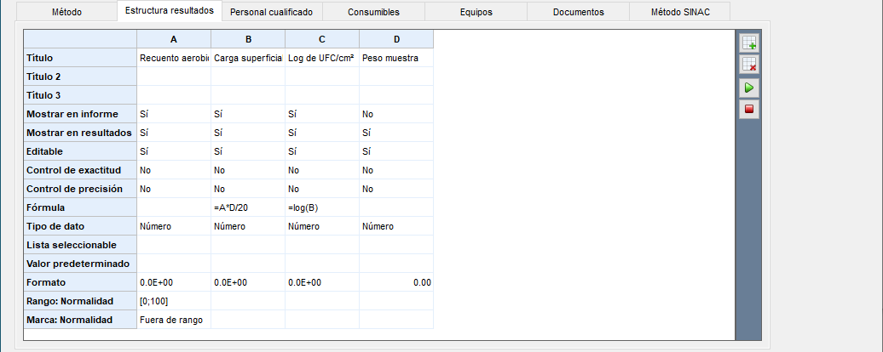Select column header B
This screenshot has width=883, height=352.
pyautogui.click(x=248, y=39)
